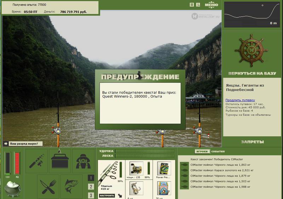
Task: Select rod slot 2
Action: pos(91,187)
